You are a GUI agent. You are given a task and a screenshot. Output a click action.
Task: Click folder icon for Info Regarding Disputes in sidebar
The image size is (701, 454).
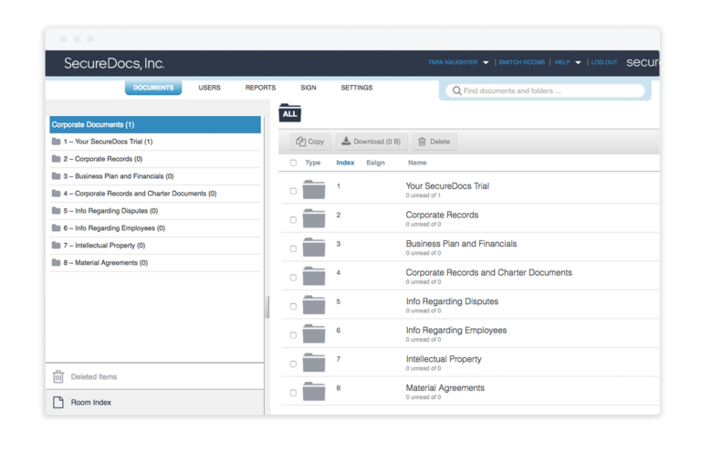57,211
